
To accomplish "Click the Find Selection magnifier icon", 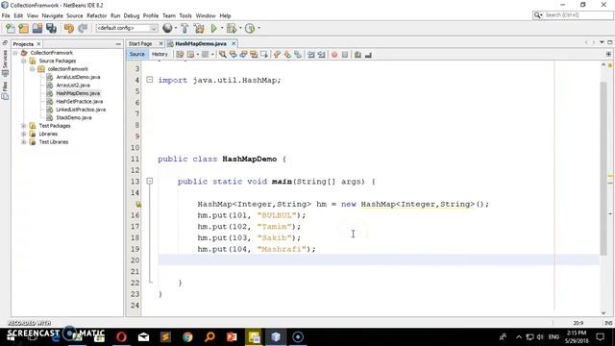I will [x=223, y=55].
